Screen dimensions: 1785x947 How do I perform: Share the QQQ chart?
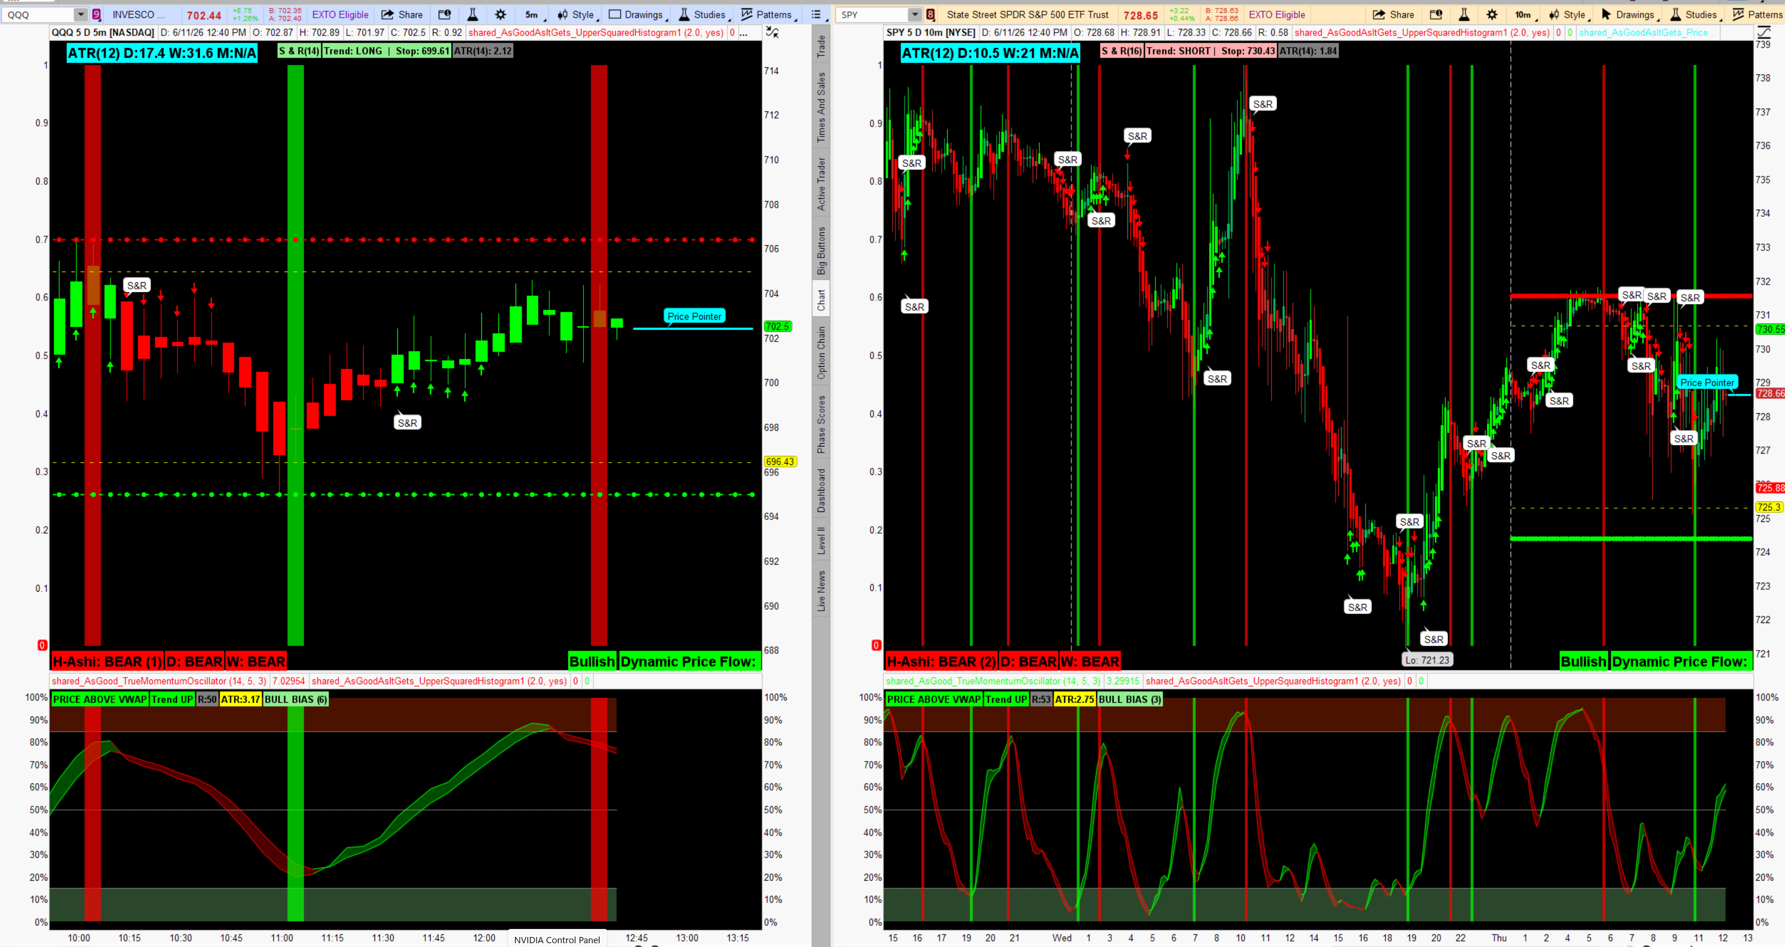pyautogui.click(x=402, y=15)
